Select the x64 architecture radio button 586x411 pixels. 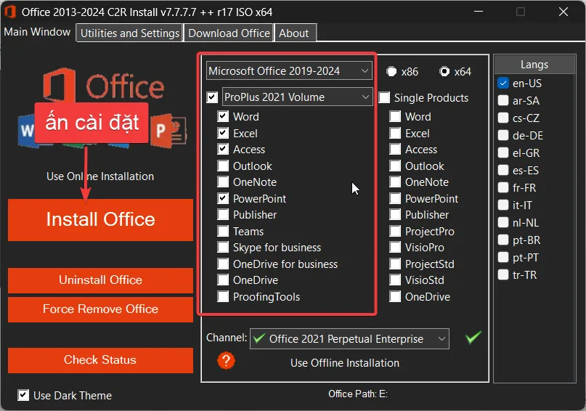click(x=444, y=71)
